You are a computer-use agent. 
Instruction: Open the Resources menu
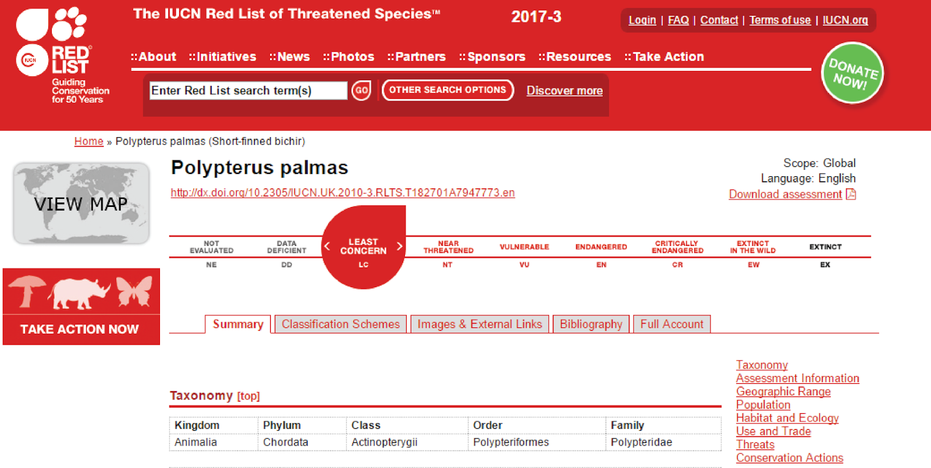[575, 56]
